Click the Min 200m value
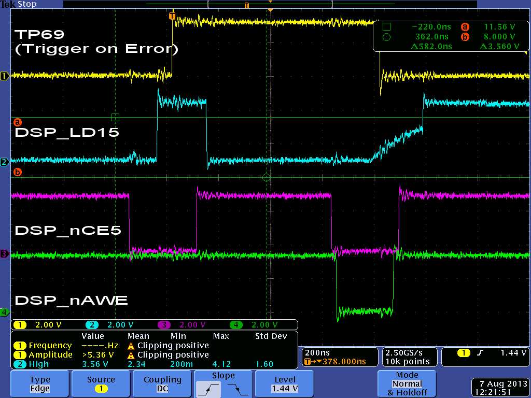The height and width of the screenshot is (398, 531). pos(181,364)
